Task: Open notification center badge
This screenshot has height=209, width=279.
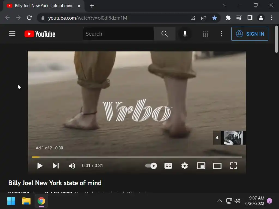Action: tap(269, 201)
